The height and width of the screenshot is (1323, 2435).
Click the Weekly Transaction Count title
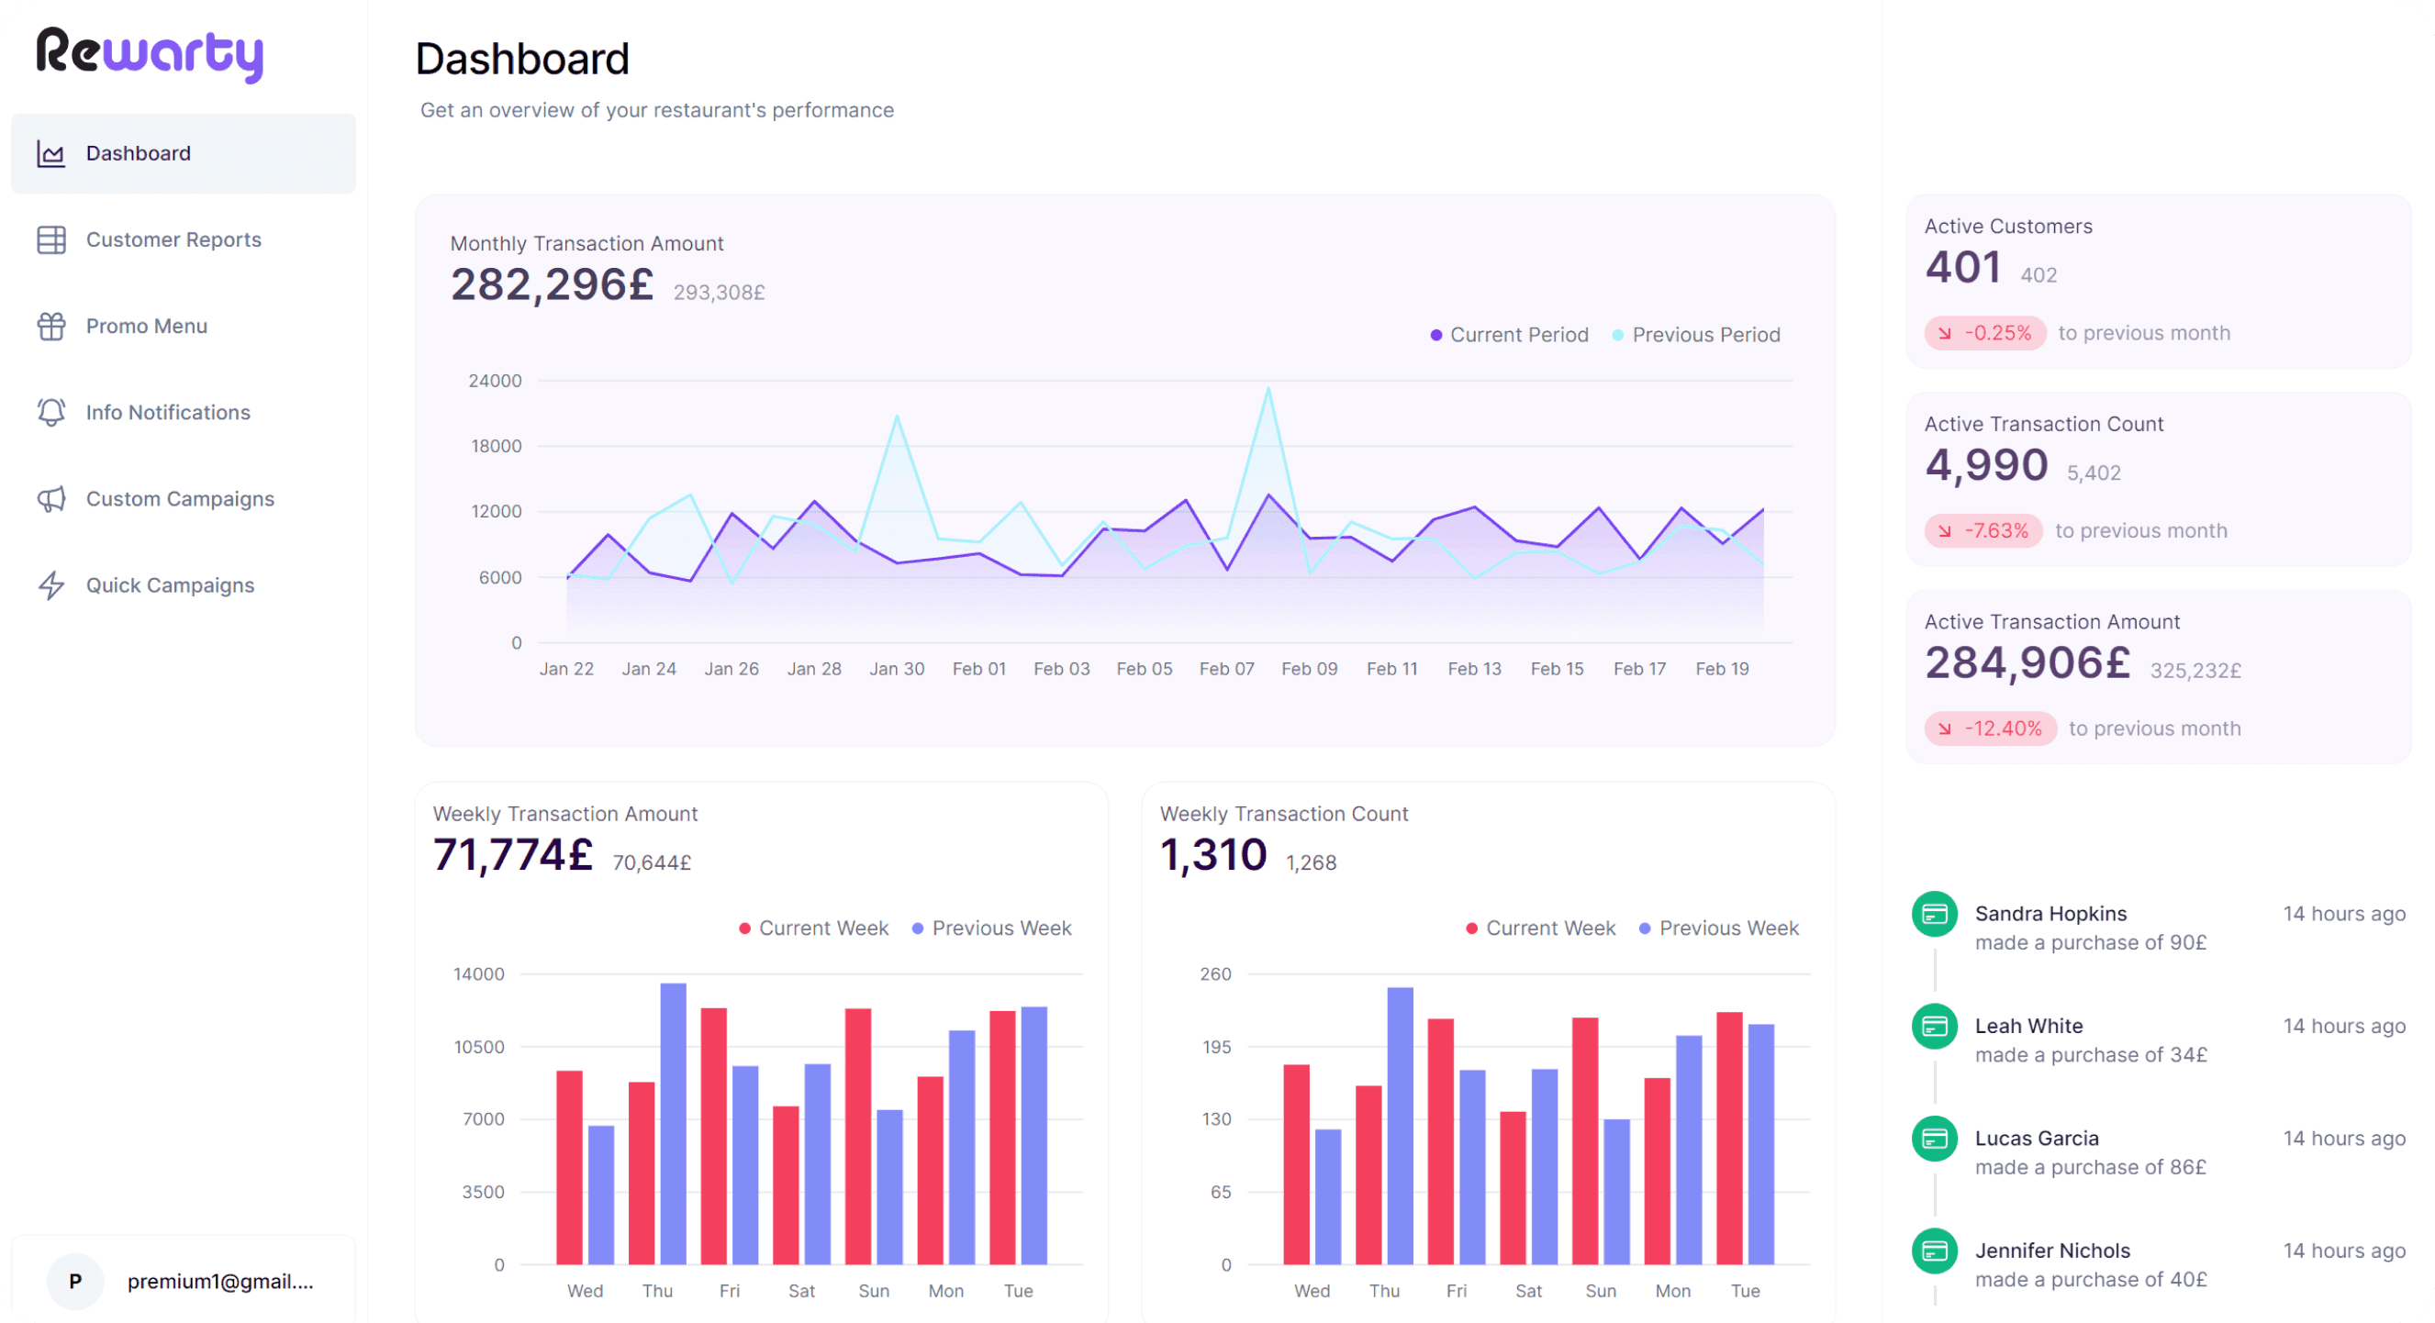pos(1284,814)
